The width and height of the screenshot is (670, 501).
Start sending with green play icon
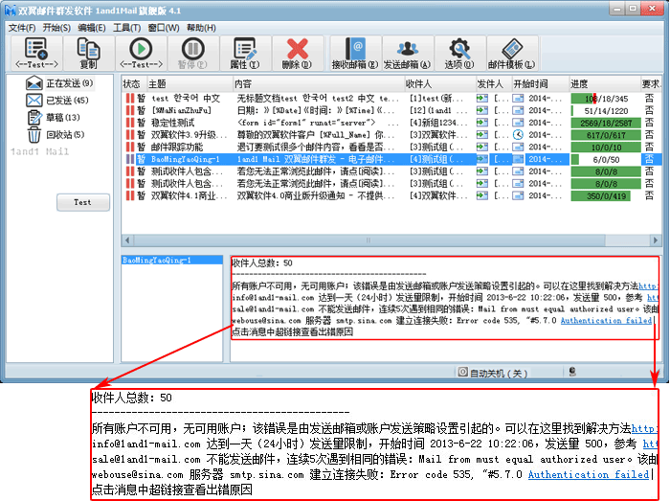(142, 53)
